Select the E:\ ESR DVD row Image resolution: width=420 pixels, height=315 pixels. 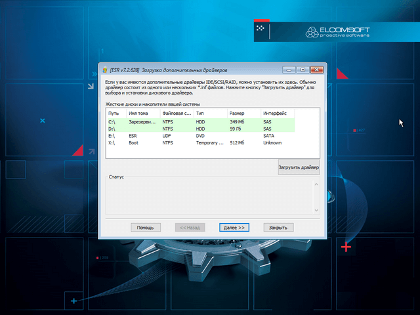[x=197, y=136]
